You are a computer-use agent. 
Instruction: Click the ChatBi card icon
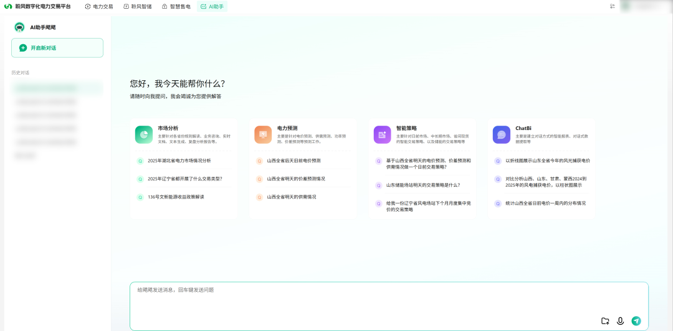501,134
